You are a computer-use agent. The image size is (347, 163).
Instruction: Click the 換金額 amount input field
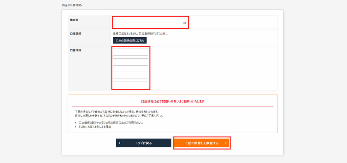click(147, 23)
